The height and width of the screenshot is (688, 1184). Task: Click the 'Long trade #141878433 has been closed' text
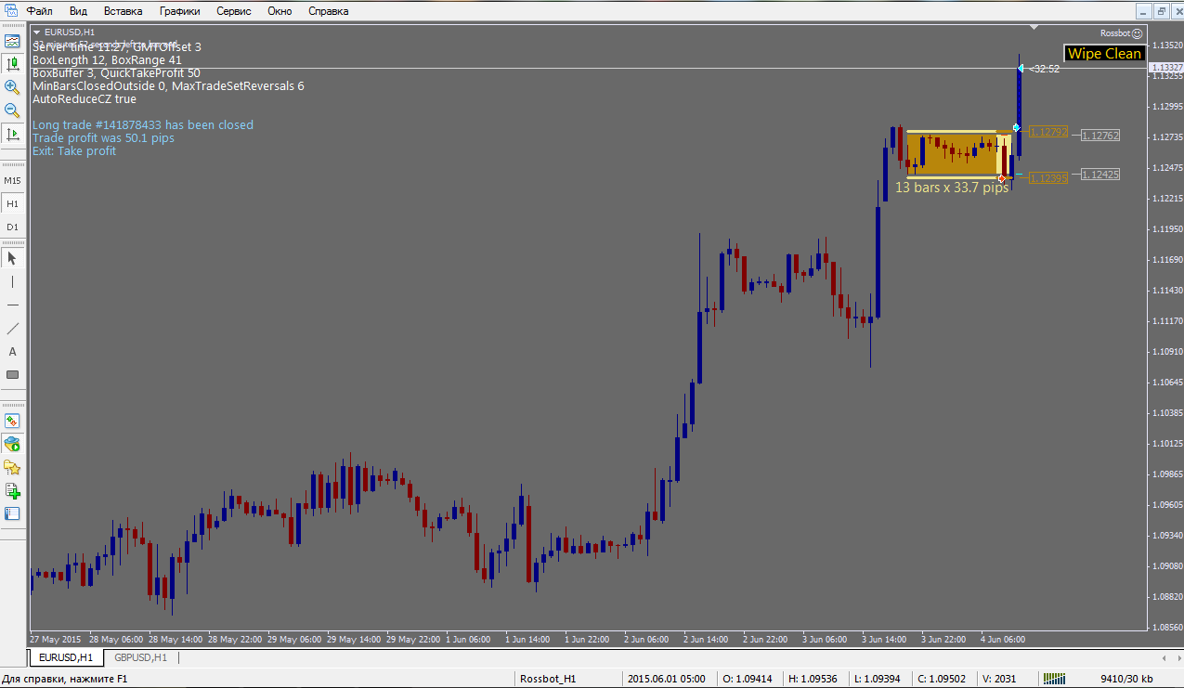(x=142, y=124)
